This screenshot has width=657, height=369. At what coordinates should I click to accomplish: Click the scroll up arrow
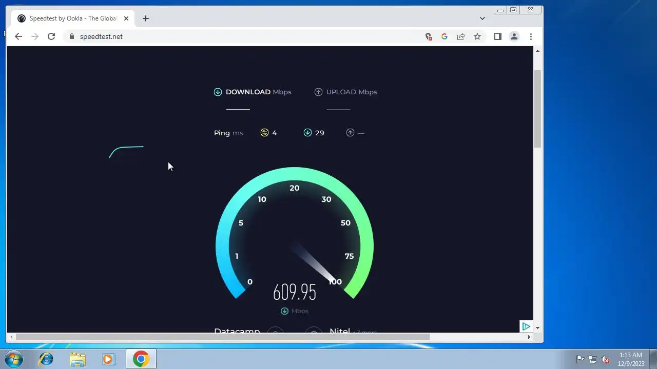coord(537,51)
